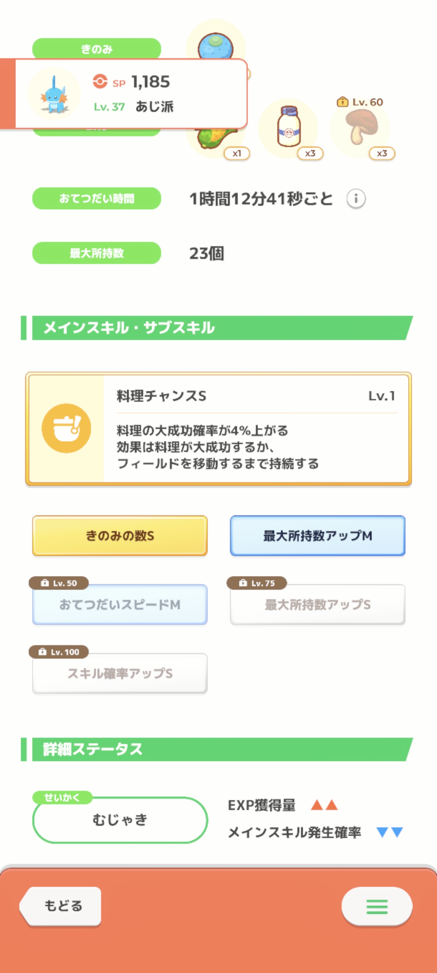437x973 pixels.
Task: Tap locked スキル確率アップS skill
Action: click(x=120, y=673)
